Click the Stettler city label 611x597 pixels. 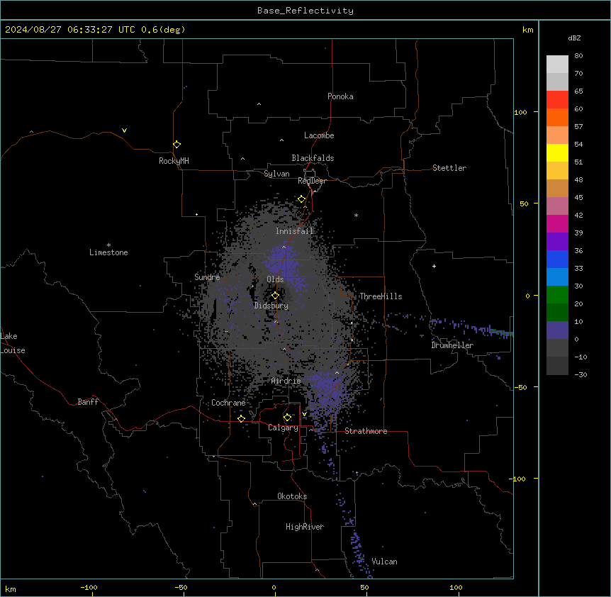click(x=449, y=168)
